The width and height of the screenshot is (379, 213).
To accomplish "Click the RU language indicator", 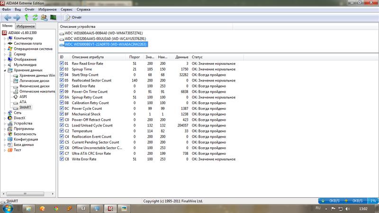I will click(318, 208).
